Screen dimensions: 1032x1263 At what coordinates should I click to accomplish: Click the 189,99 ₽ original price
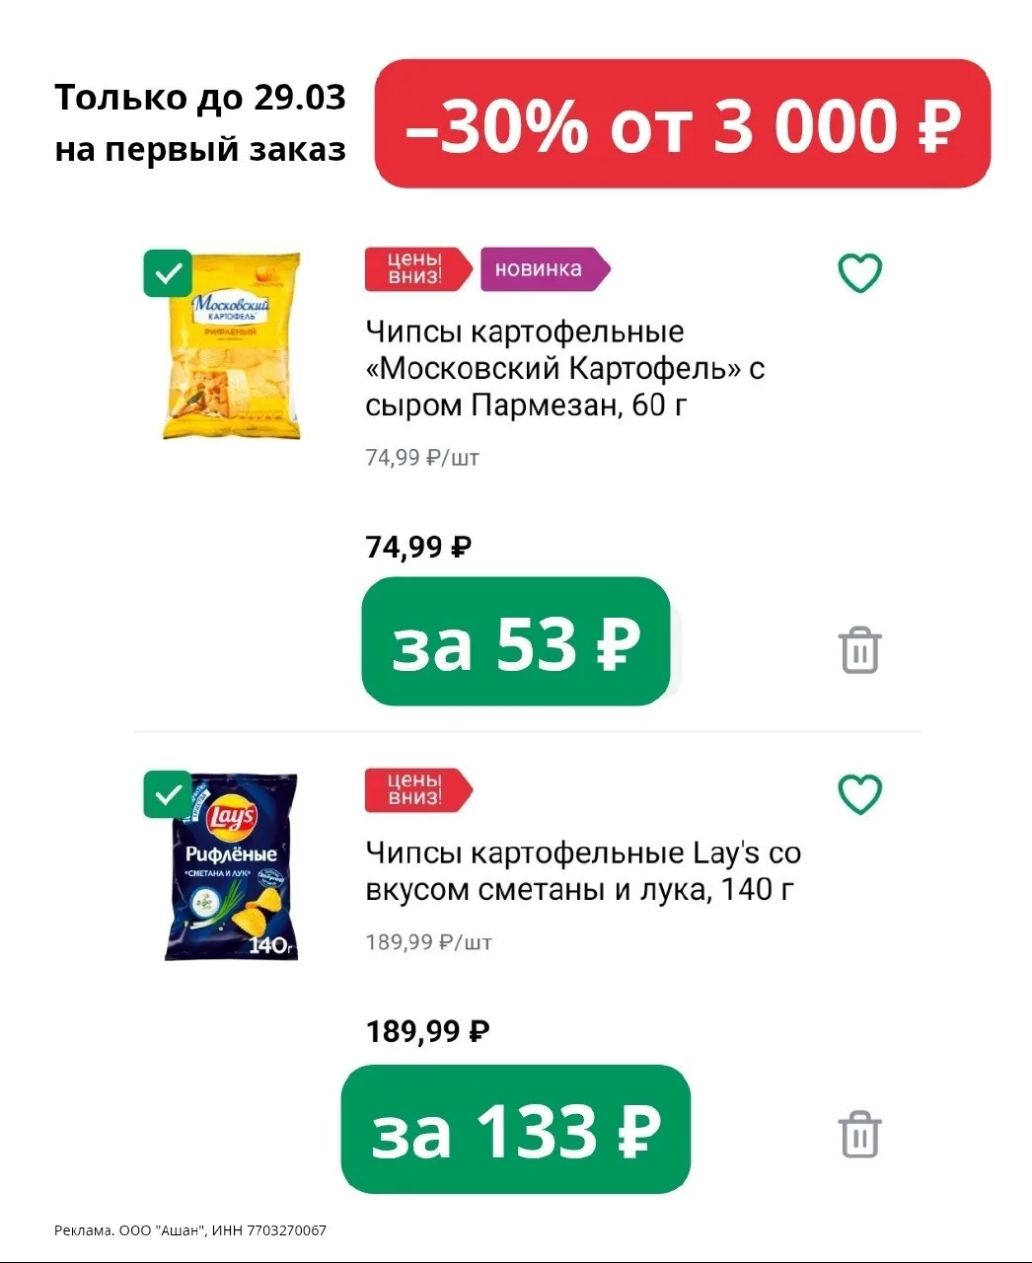click(x=427, y=1031)
